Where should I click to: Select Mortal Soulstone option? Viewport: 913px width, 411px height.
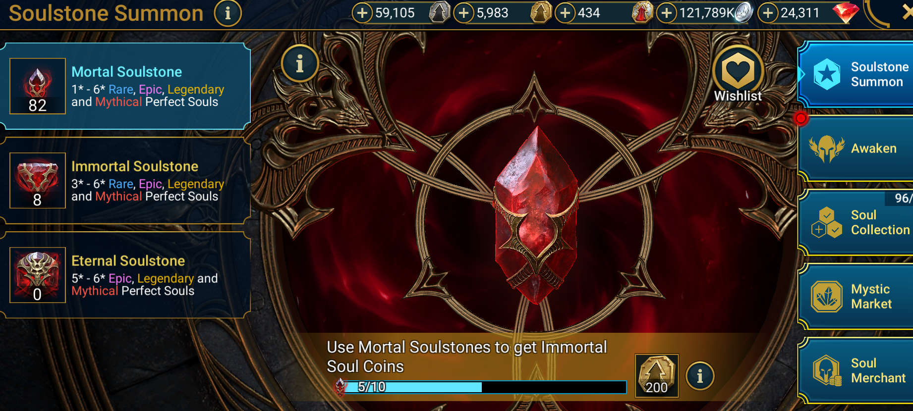[x=125, y=86]
